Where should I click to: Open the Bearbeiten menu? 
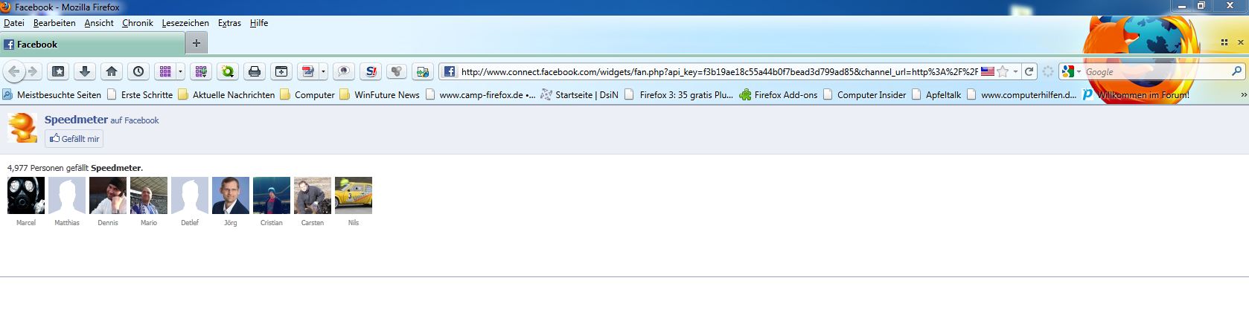tap(54, 23)
